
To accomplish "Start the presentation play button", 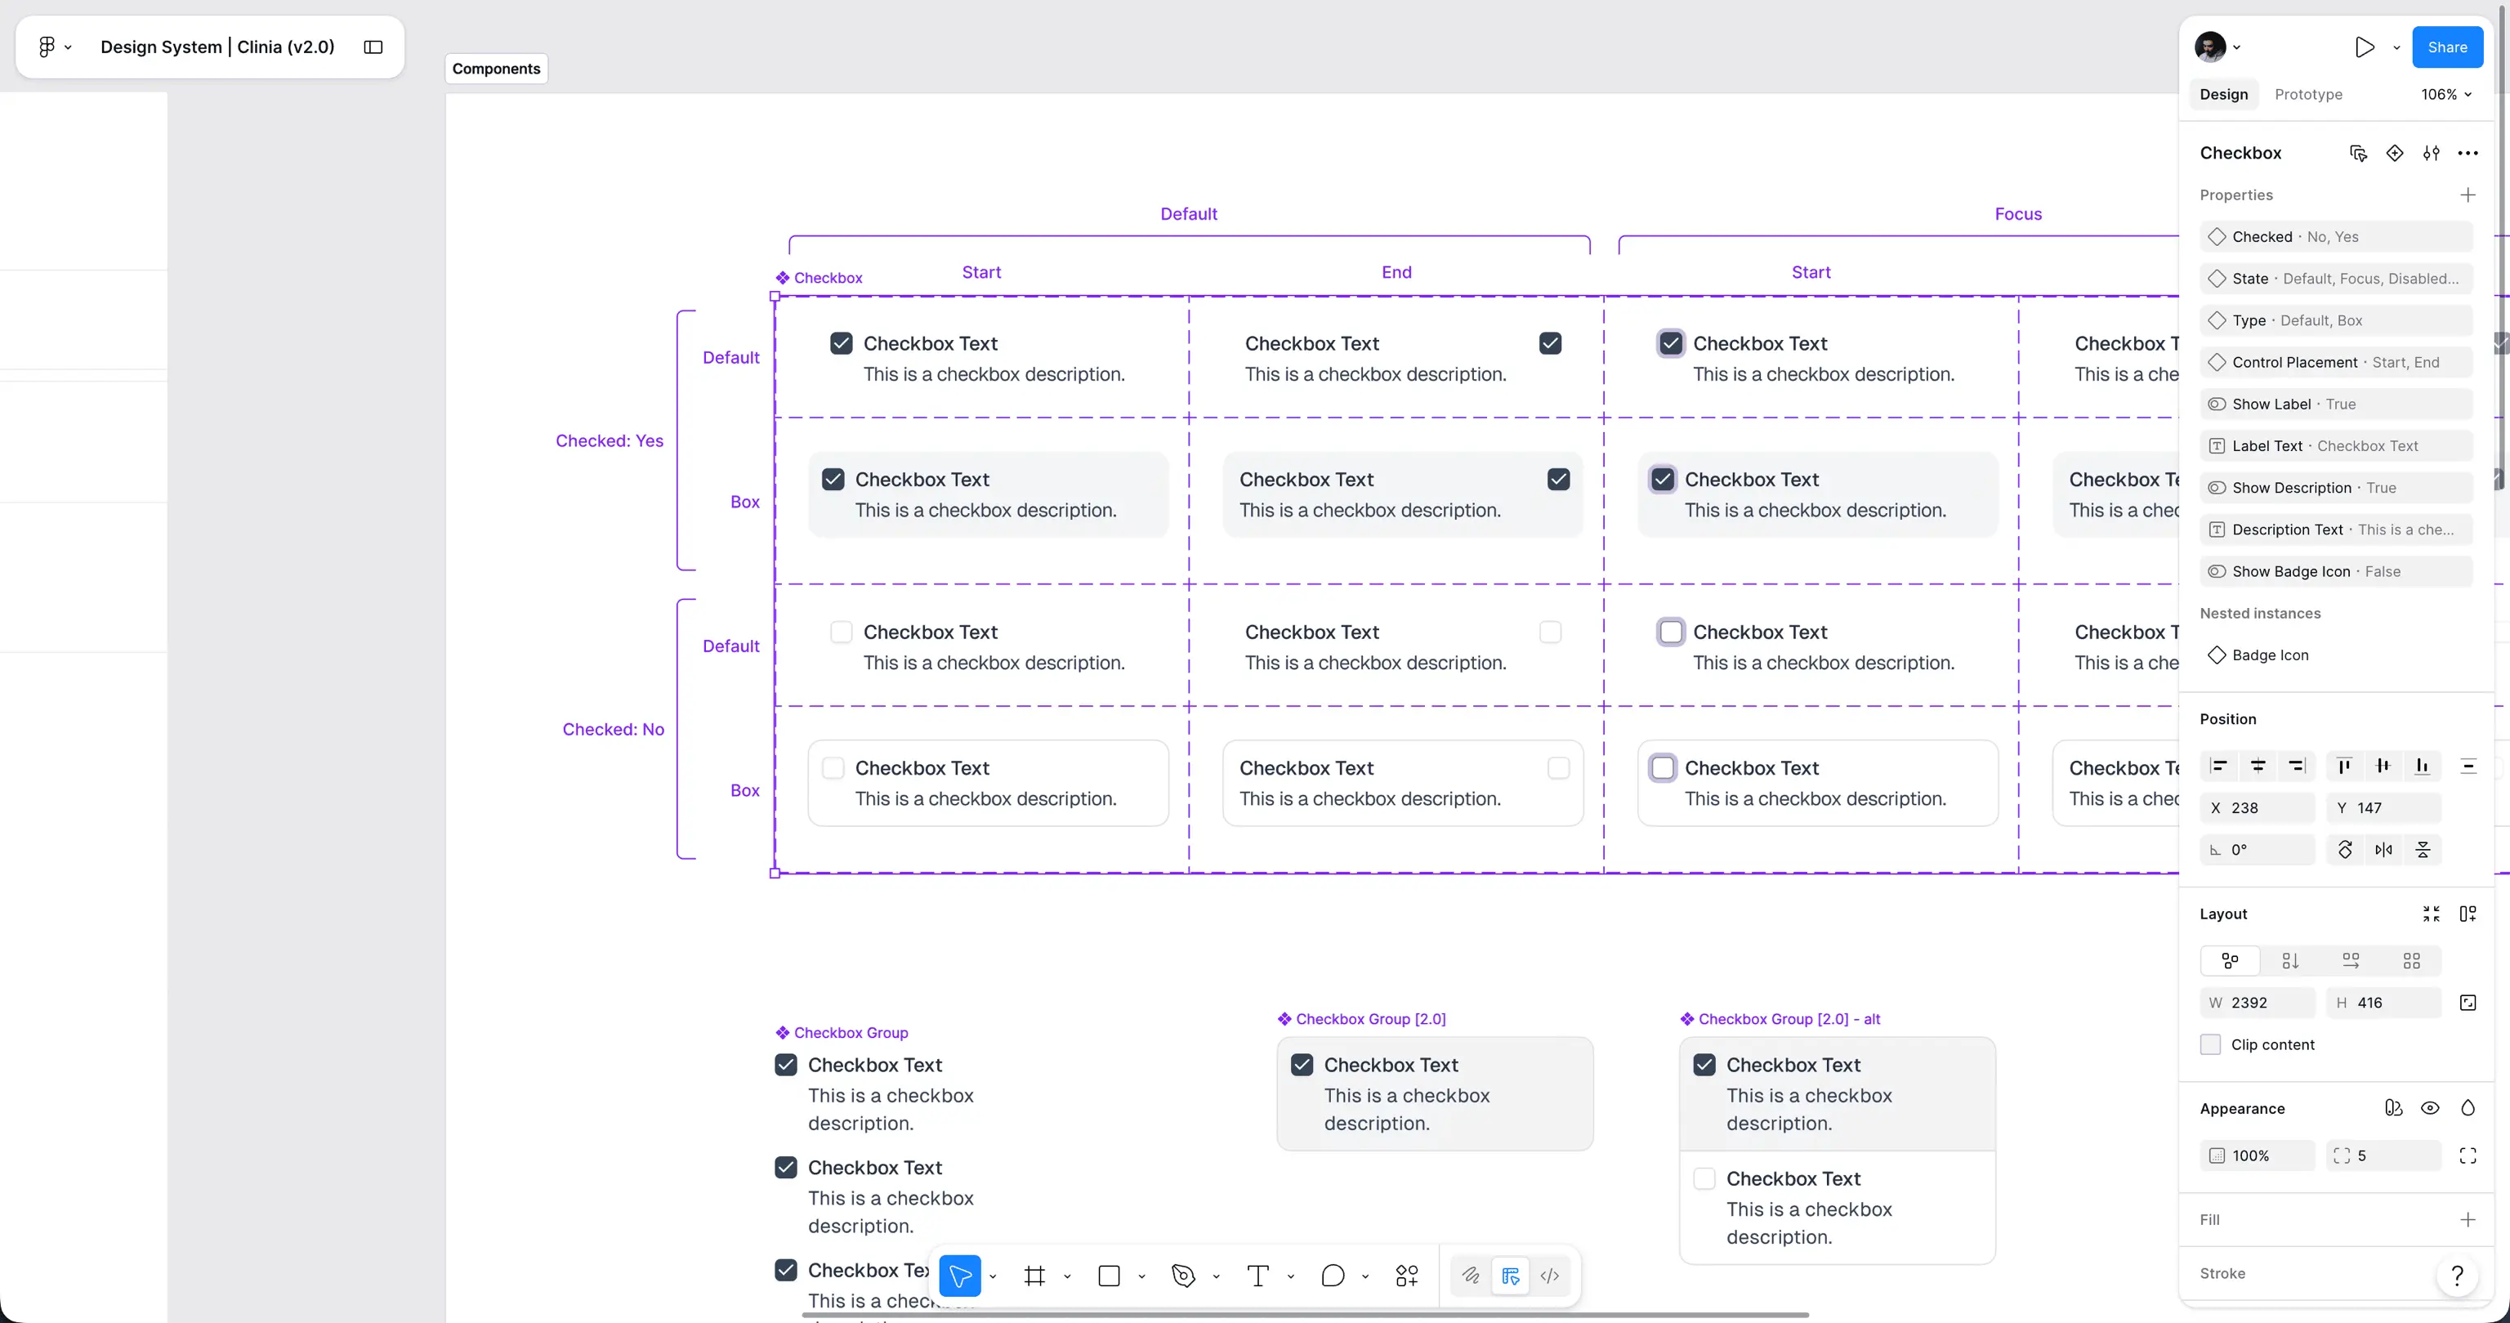I will 2364,47.
